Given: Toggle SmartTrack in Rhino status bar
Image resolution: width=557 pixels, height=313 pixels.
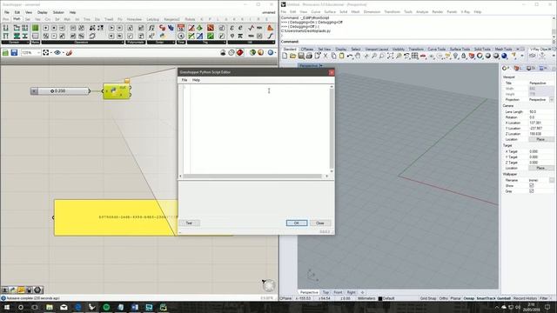Looking at the screenshot, I should [x=485, y=298].
